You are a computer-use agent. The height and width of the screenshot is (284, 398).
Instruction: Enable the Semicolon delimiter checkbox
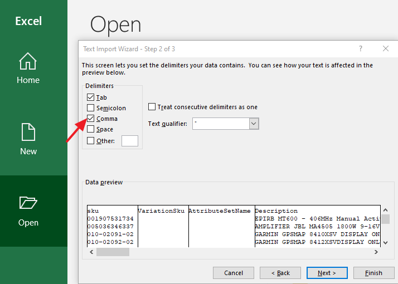(x=91, y=108)
